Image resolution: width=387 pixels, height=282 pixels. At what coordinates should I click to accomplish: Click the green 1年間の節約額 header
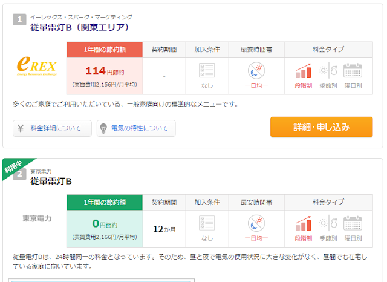click(x=105, y=203)
